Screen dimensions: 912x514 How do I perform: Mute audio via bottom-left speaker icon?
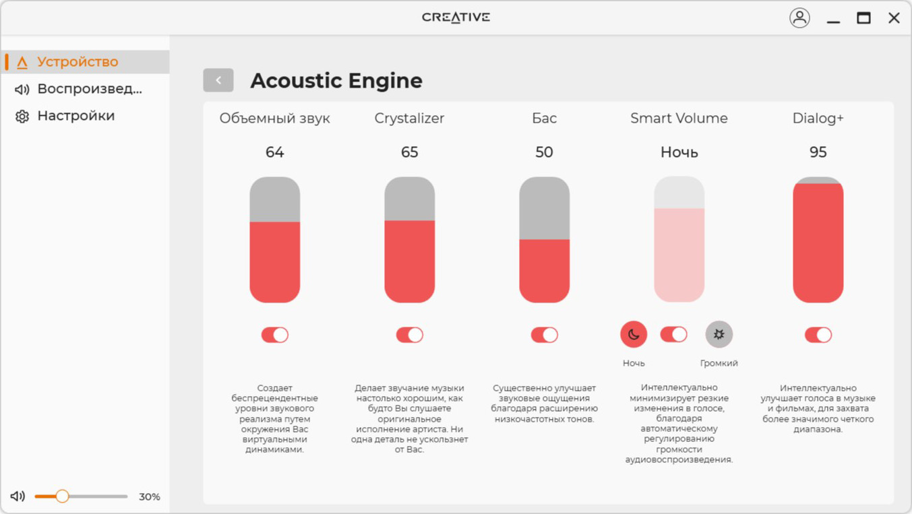coord(18,496)
